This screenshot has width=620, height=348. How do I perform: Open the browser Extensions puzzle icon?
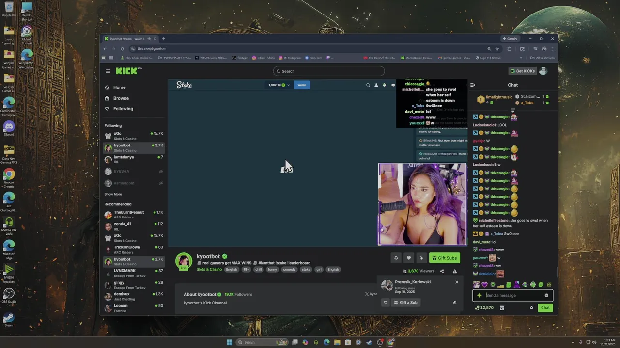[509, 49]
